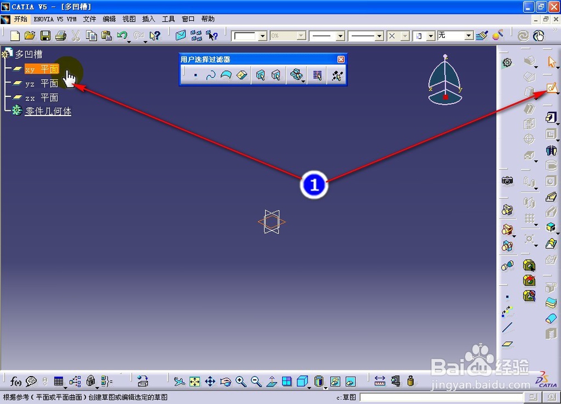
Task: Toggle the Surface Filter in selection filter
Action: 226,75
